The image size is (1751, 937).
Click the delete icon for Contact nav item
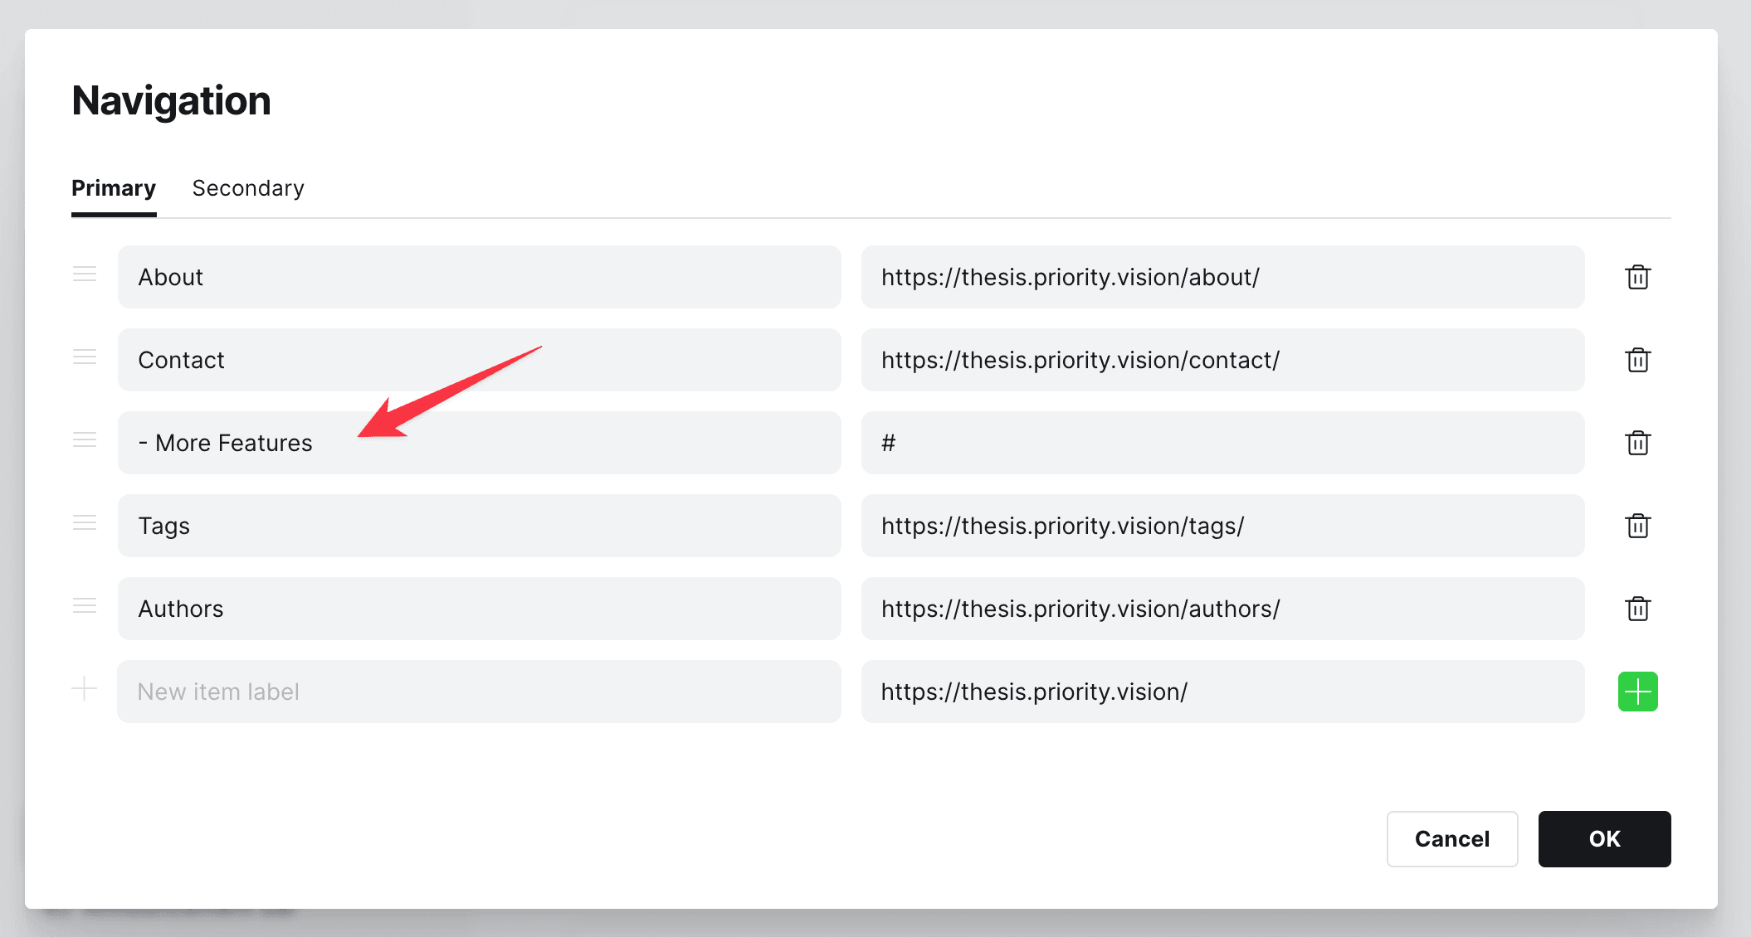[1639, 360]
